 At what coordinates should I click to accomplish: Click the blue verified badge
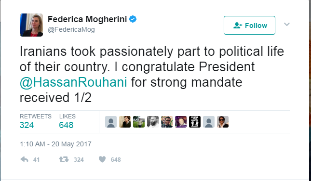click(x=133, y=19)
